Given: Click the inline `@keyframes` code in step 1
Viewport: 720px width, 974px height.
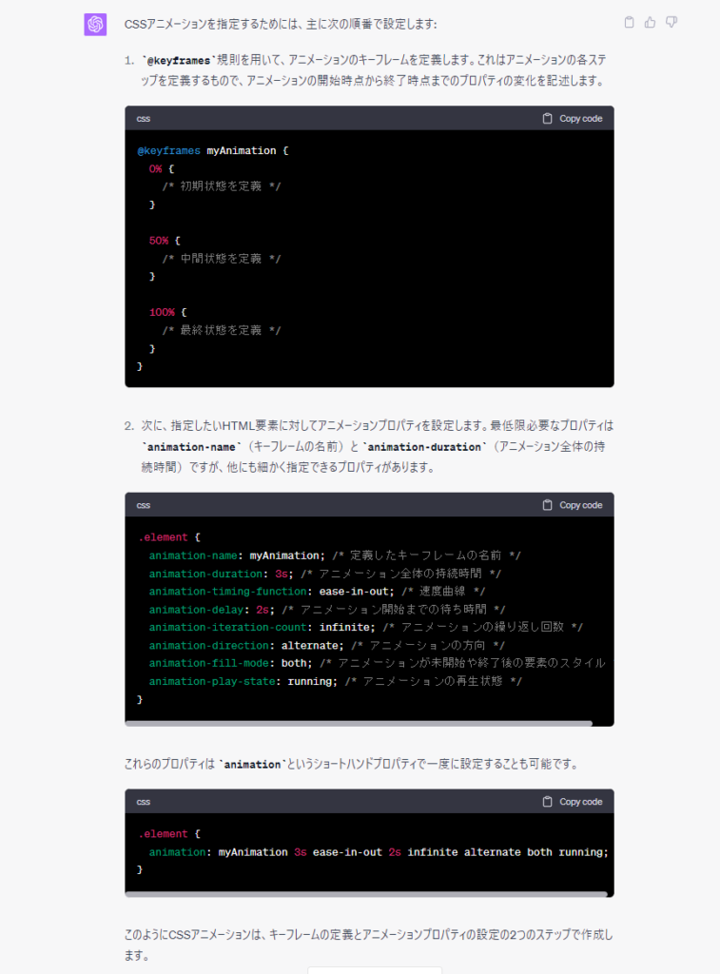Looking at the screenshot, I should [177, 61].
